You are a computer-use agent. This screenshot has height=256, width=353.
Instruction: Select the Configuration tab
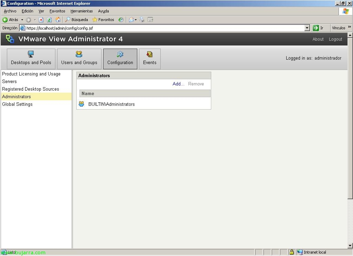click(120, 59)
